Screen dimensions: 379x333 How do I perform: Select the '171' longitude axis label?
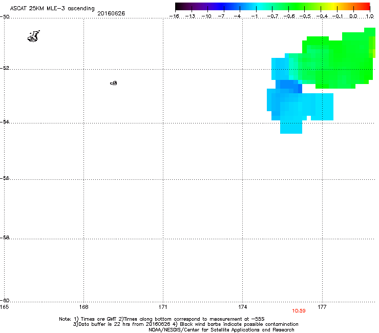point(163,307)
